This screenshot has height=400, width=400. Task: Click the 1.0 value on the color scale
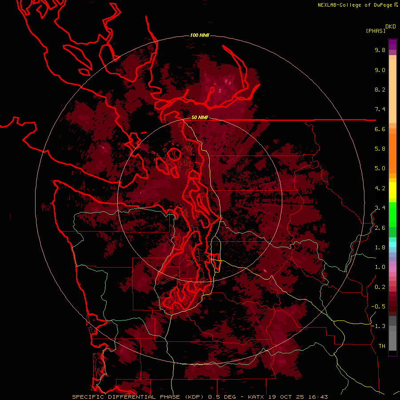(380, 267)
